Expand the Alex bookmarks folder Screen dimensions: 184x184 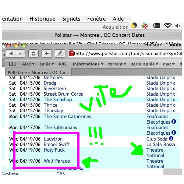[x=28, y=64]
